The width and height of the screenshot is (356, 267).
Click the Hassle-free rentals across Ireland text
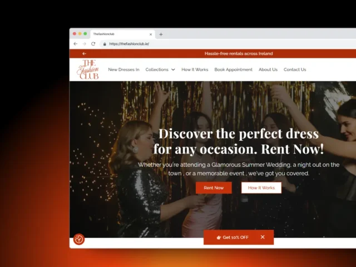coord(239,53)
